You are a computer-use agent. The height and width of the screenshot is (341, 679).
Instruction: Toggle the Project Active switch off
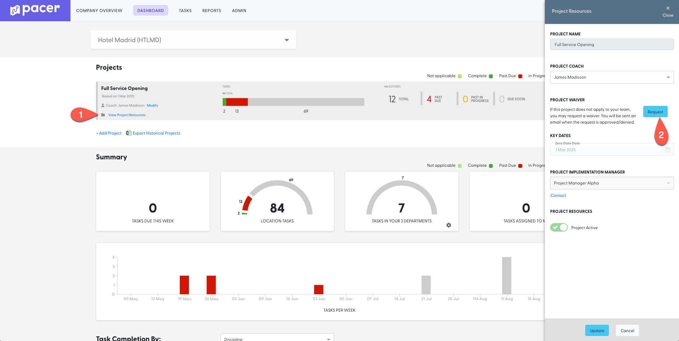pyautogui.click(x=559, y=228)
